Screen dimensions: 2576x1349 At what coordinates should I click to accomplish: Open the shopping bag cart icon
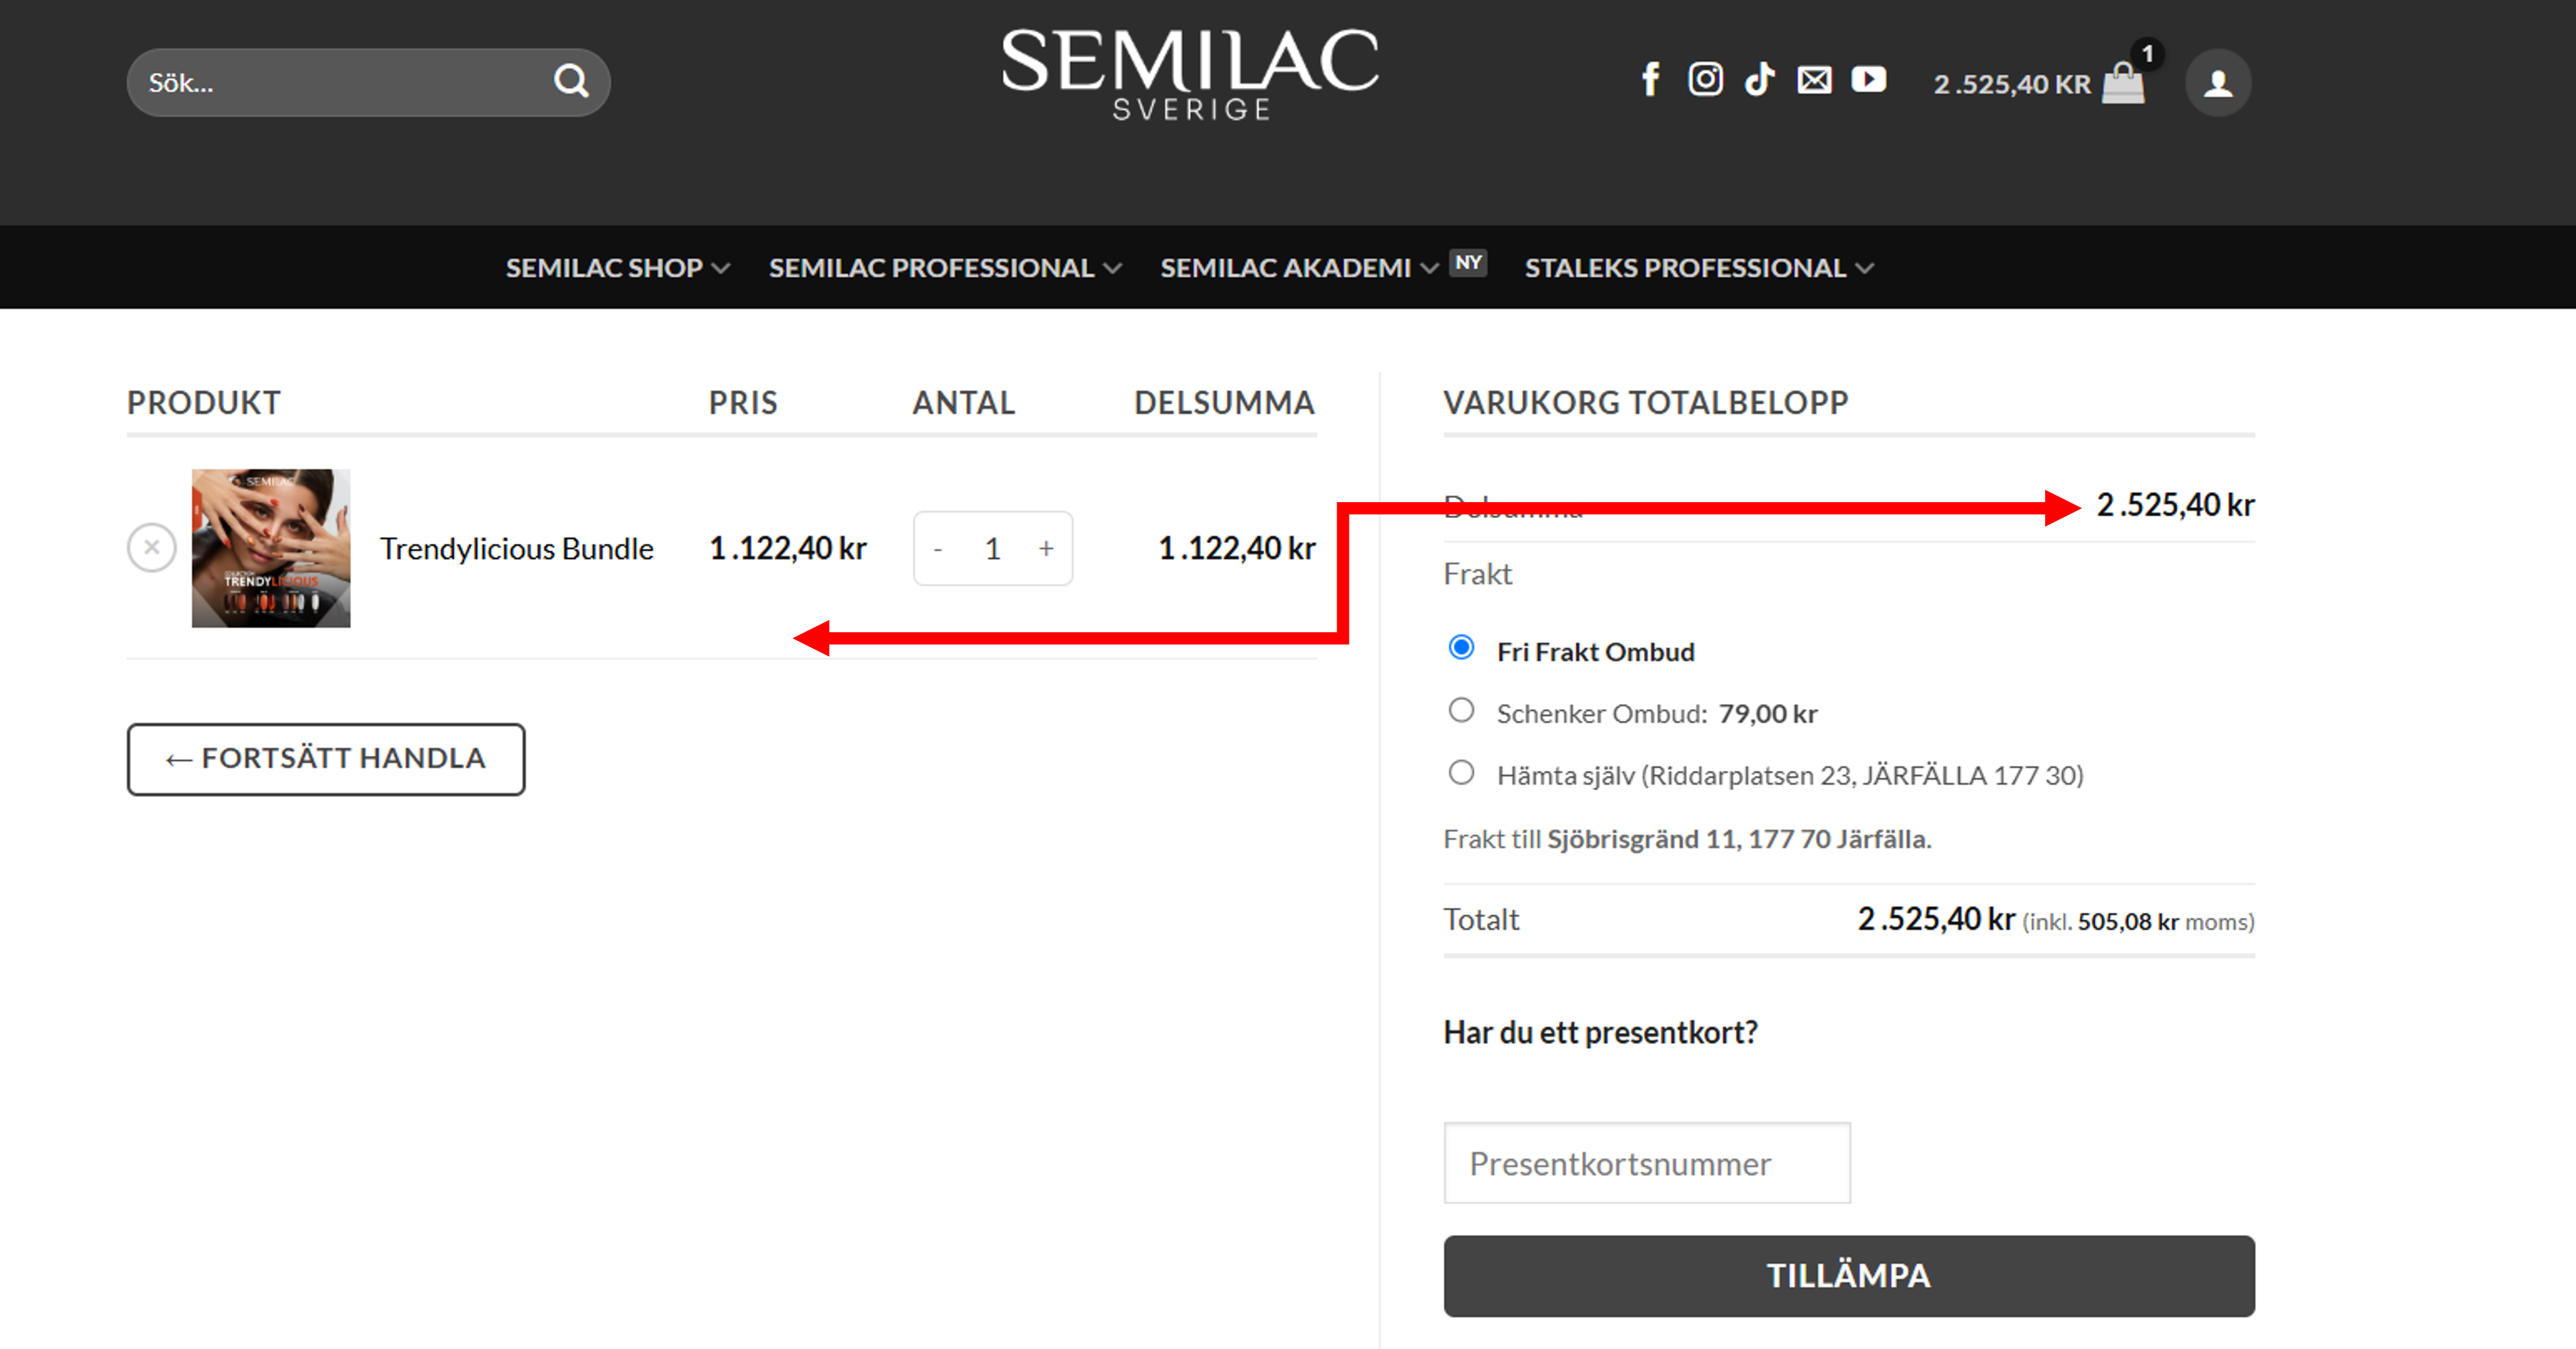coord(2123,83)
